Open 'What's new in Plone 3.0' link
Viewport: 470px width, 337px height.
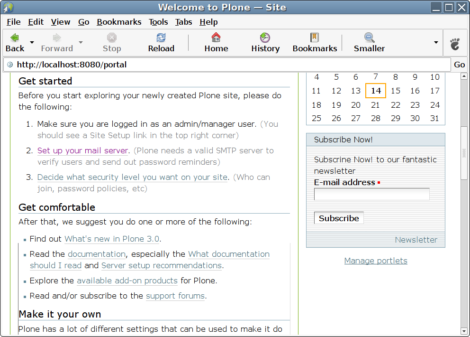(x=112, y=239)
